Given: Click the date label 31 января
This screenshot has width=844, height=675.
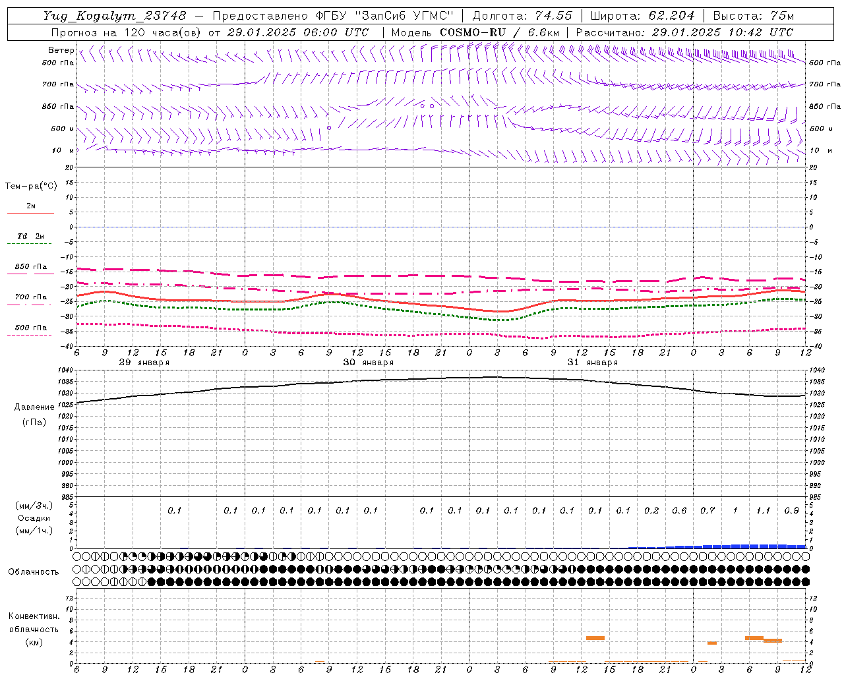Looking at the screenshot, I should 592,363.
